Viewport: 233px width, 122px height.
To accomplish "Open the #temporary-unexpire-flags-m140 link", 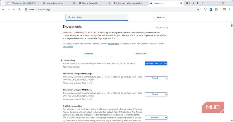I will 77,83.
